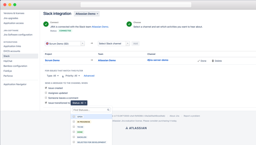This screenshot has height=145, width=256.
Task: Click the trash icon next to Delete
Action: [x=213, y=61]
